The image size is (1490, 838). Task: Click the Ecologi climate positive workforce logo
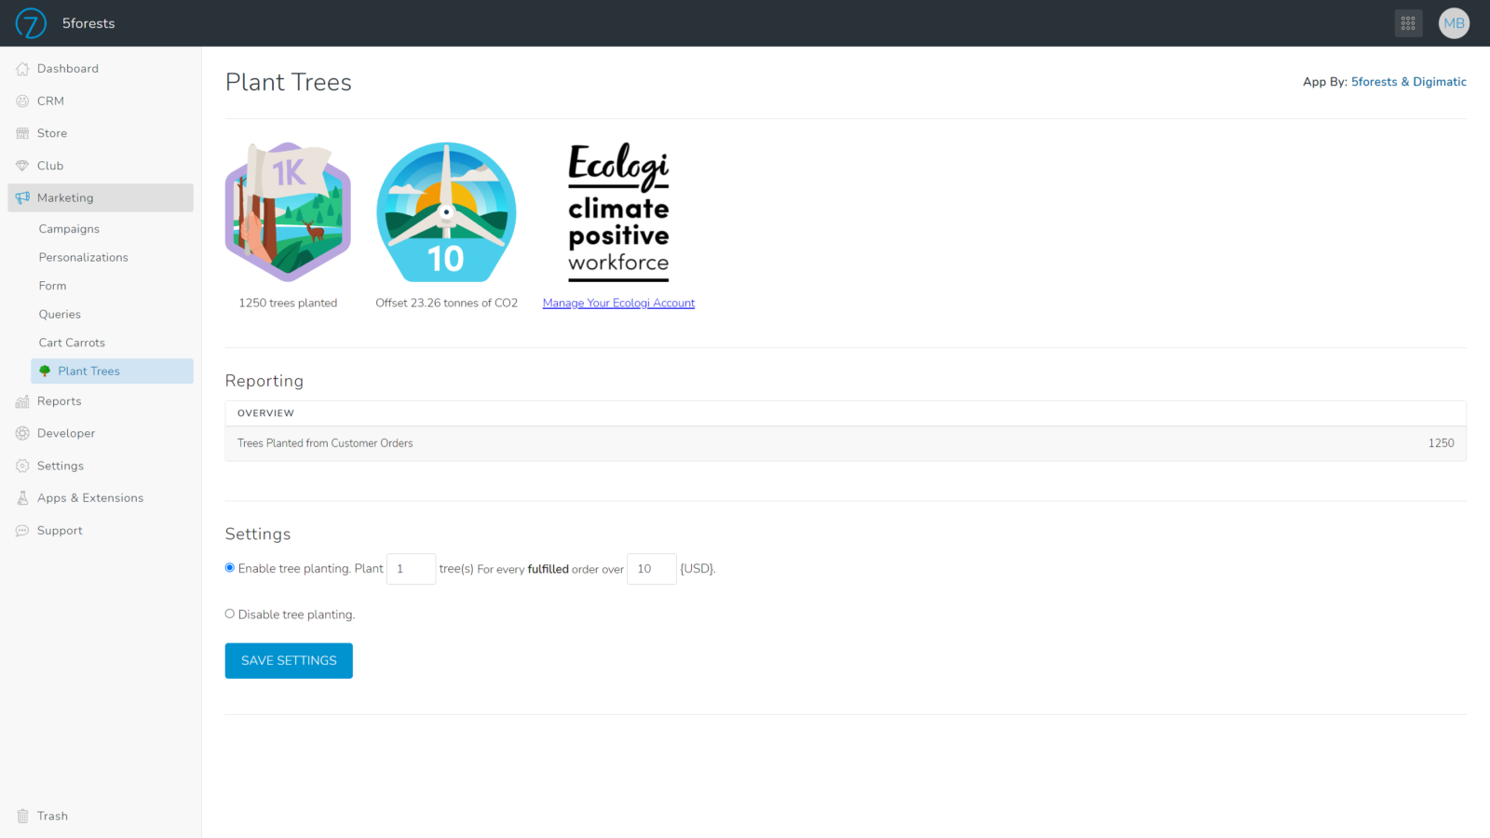coord(618,212)
